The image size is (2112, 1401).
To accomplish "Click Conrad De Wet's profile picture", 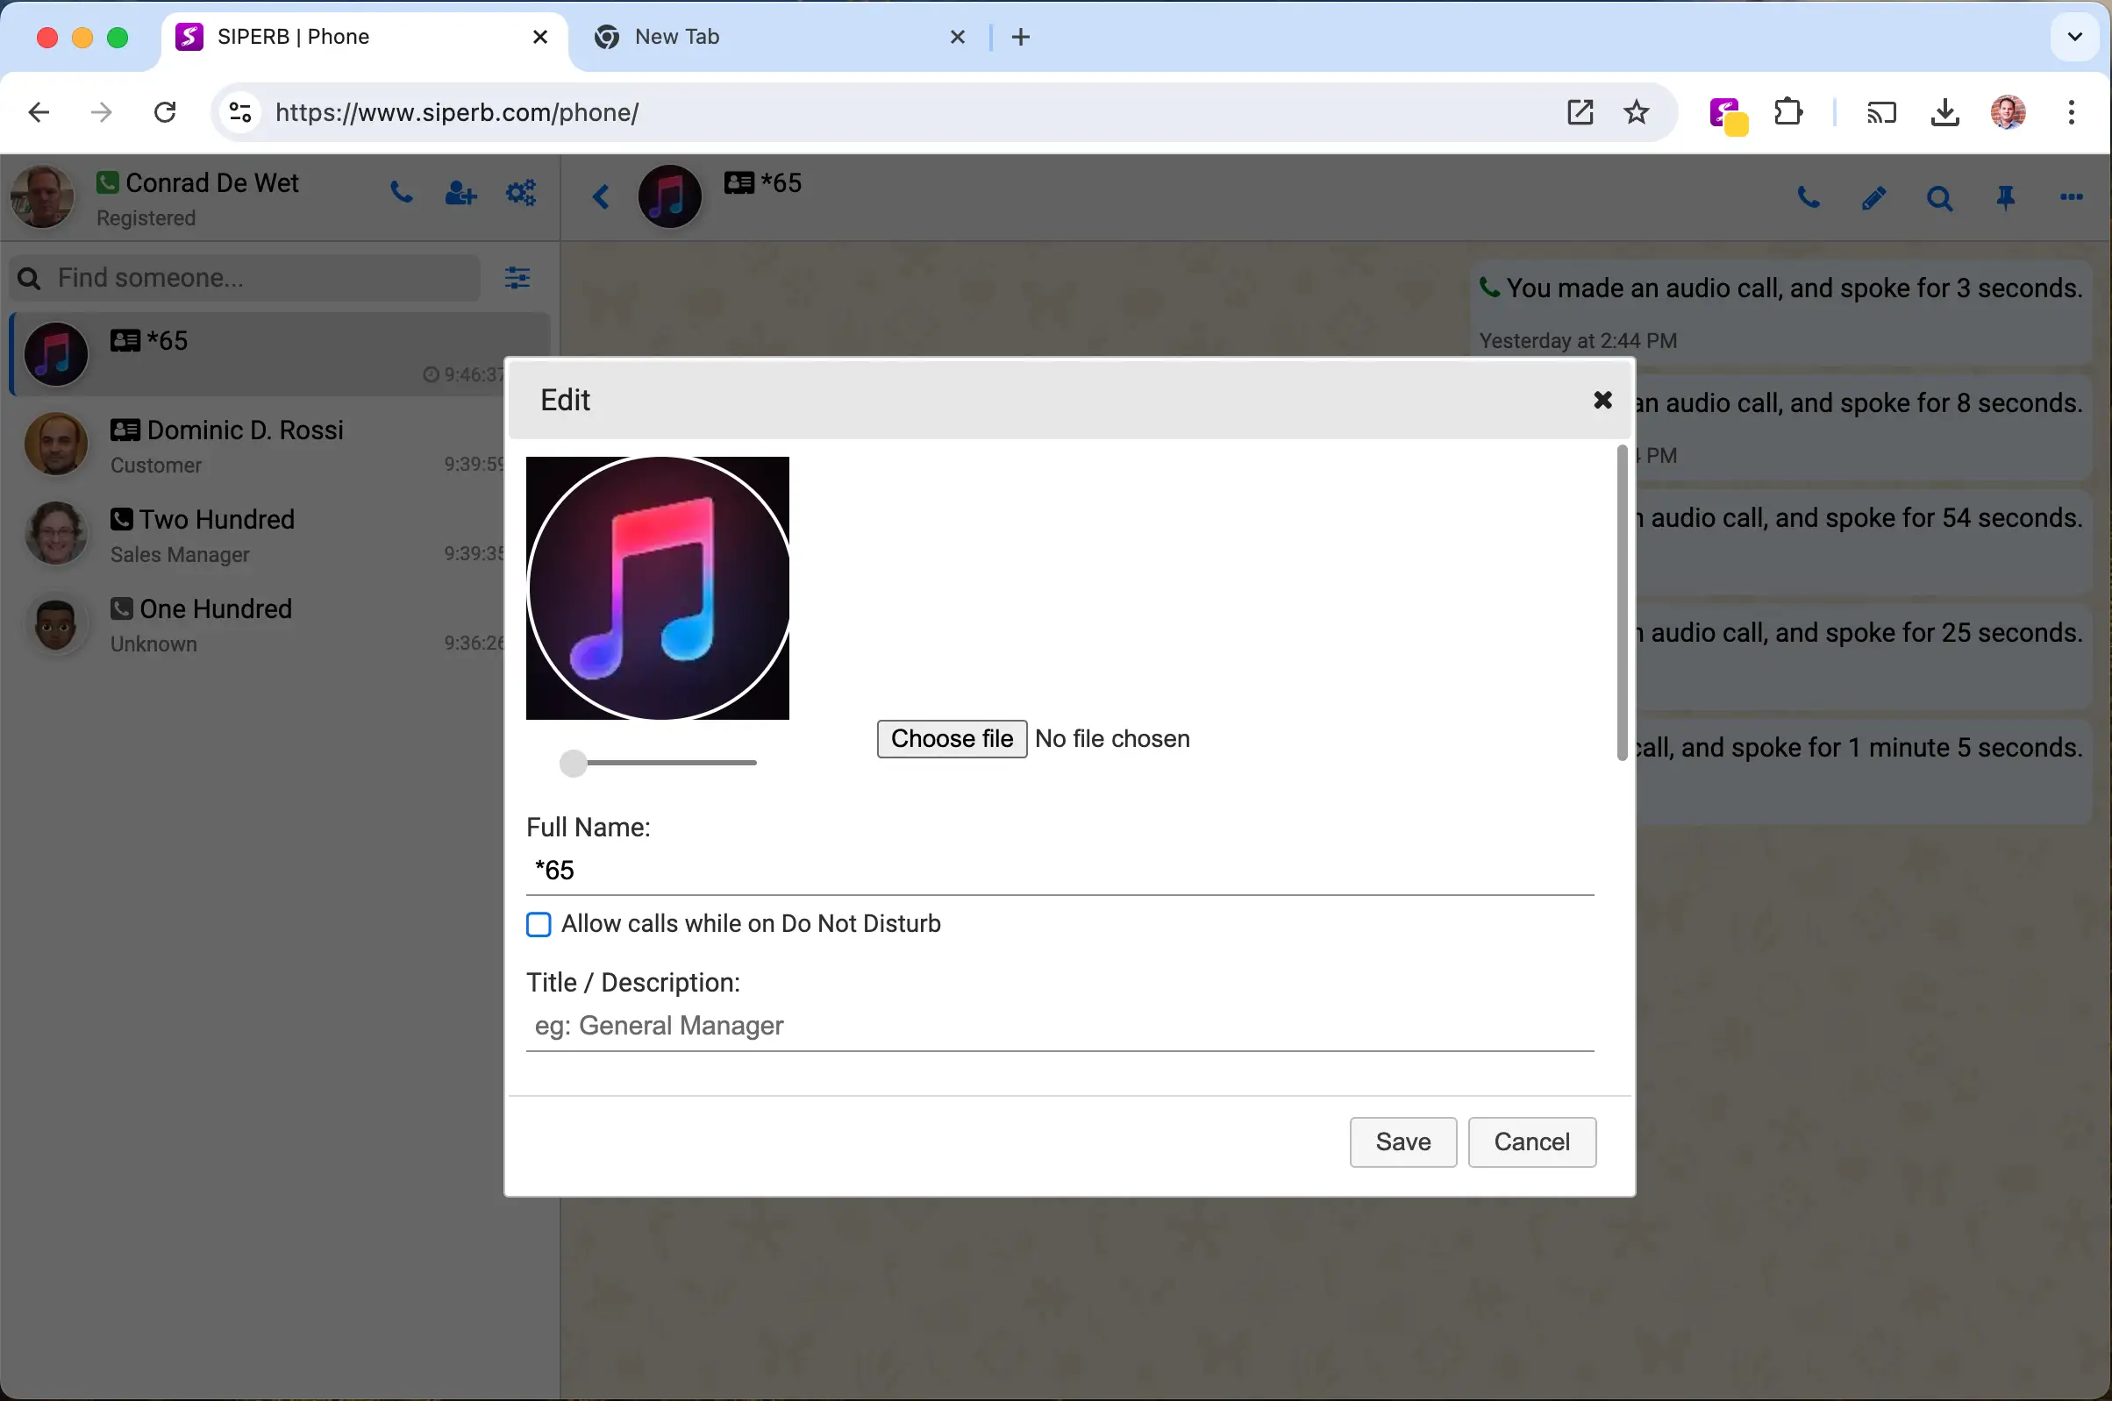I will [x=41, y=196].
